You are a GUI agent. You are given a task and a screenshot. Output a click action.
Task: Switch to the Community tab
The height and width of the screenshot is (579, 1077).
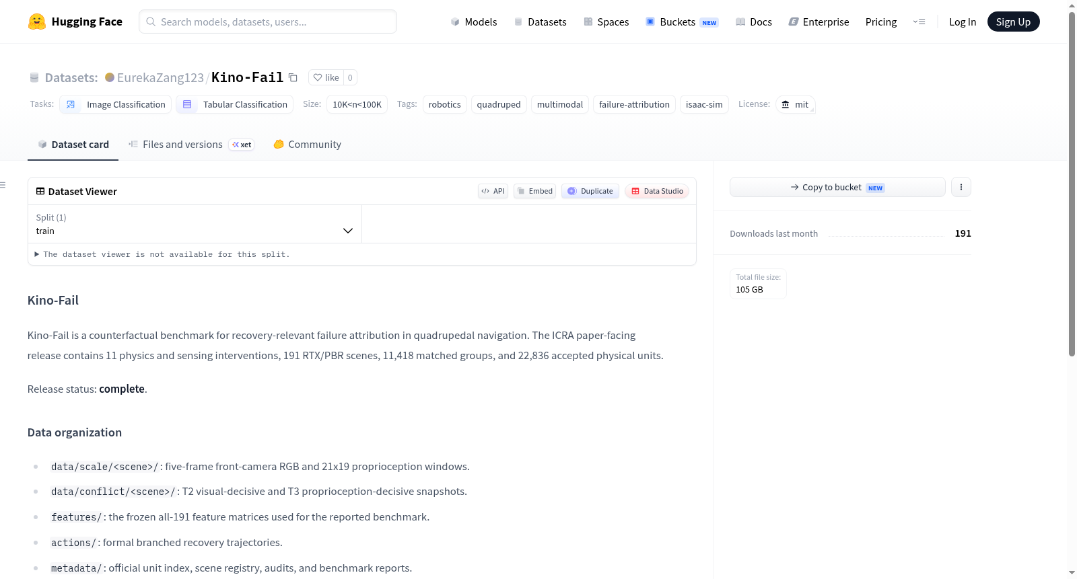point(308,145)
